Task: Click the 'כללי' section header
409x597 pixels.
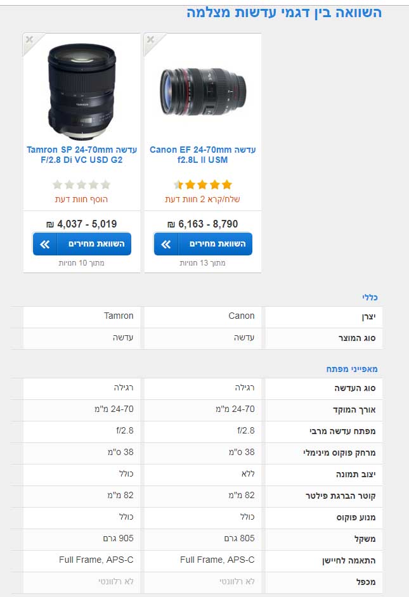Action: click(369, 297)
